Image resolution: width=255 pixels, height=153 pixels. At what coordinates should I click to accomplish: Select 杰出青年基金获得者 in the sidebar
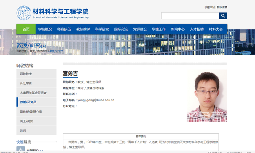click(x=36, y=93)
